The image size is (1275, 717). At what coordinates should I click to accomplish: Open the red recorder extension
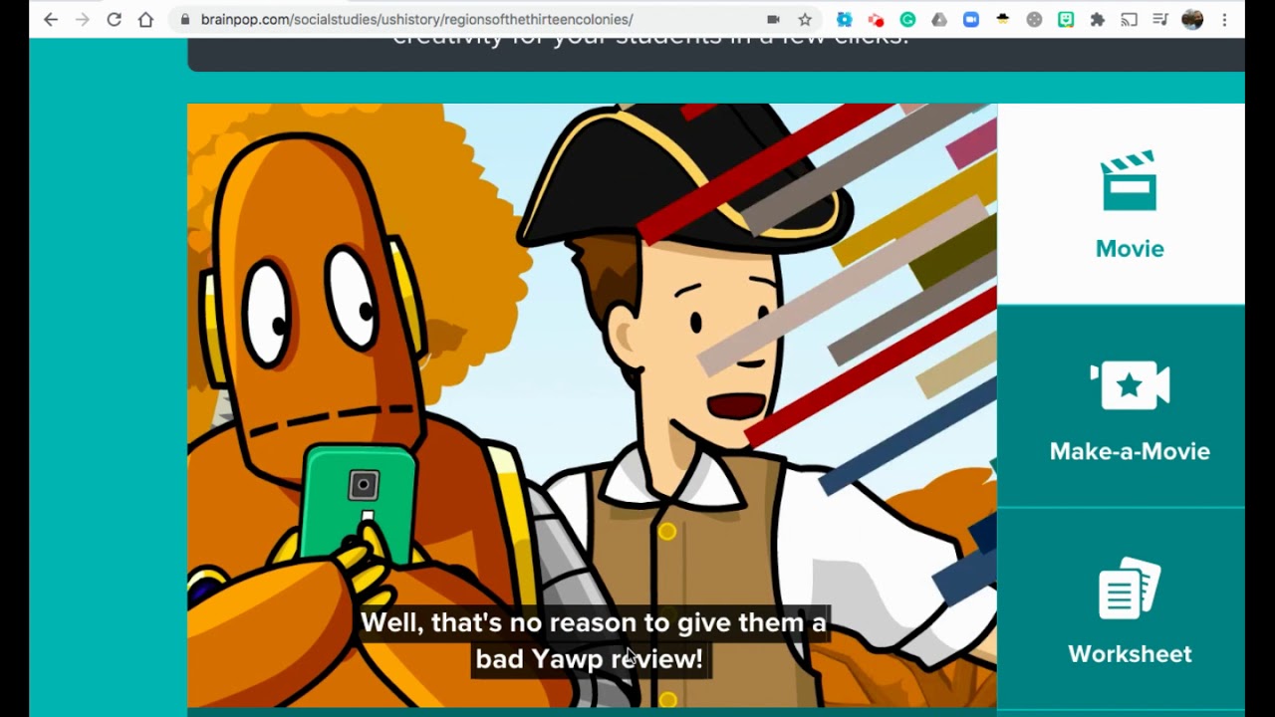(876, 19)
